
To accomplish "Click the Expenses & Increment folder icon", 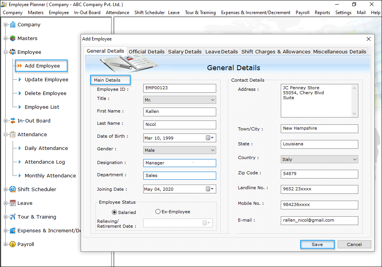I will pos(13,230).
